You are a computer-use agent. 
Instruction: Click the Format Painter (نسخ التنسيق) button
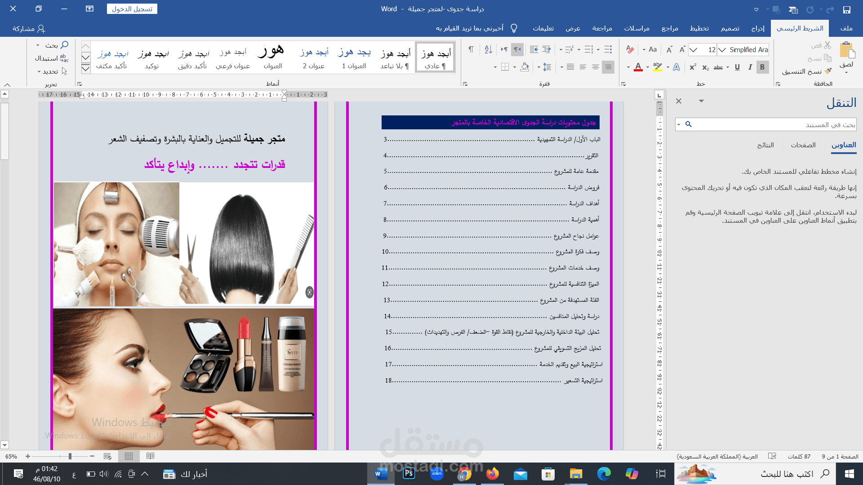(807, 71)
